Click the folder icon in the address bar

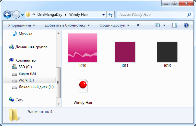(x=28, y=15)
